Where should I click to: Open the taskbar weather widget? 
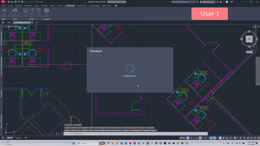pos(7,143)
